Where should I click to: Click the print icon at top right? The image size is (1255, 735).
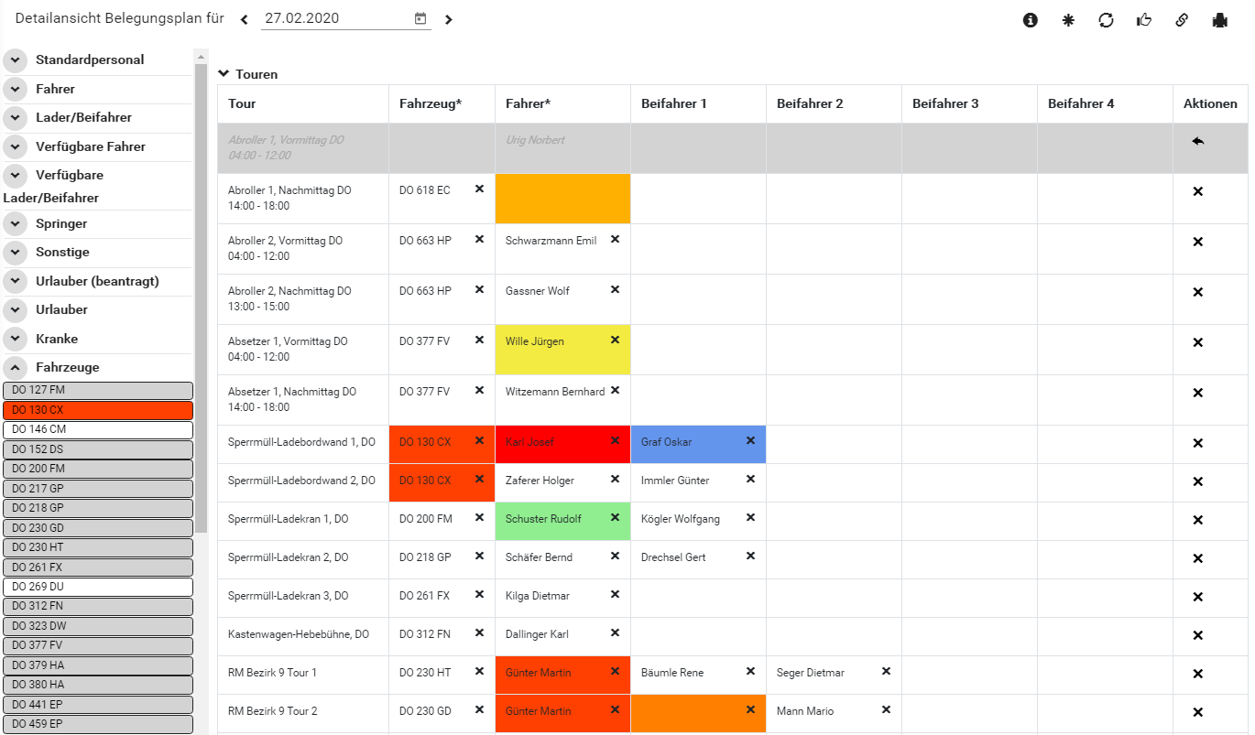coord(1220,19)
